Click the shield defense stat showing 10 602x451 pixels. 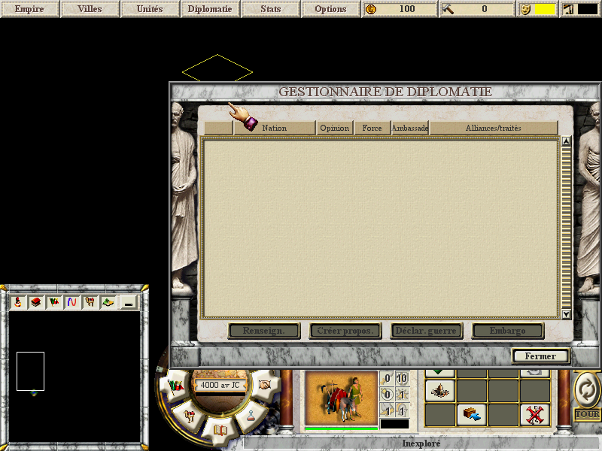(x=402, y=379)
